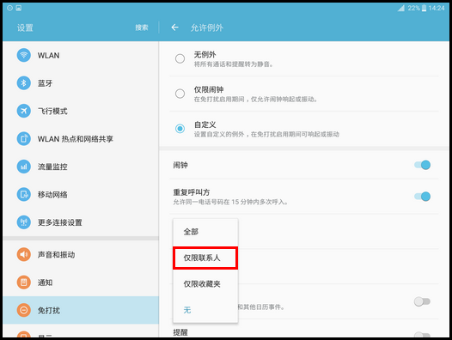This screenshot has height=340, width=452.
Task: Tap the speaker icon for 声音和振动
Action: click(x=24, y=255)
